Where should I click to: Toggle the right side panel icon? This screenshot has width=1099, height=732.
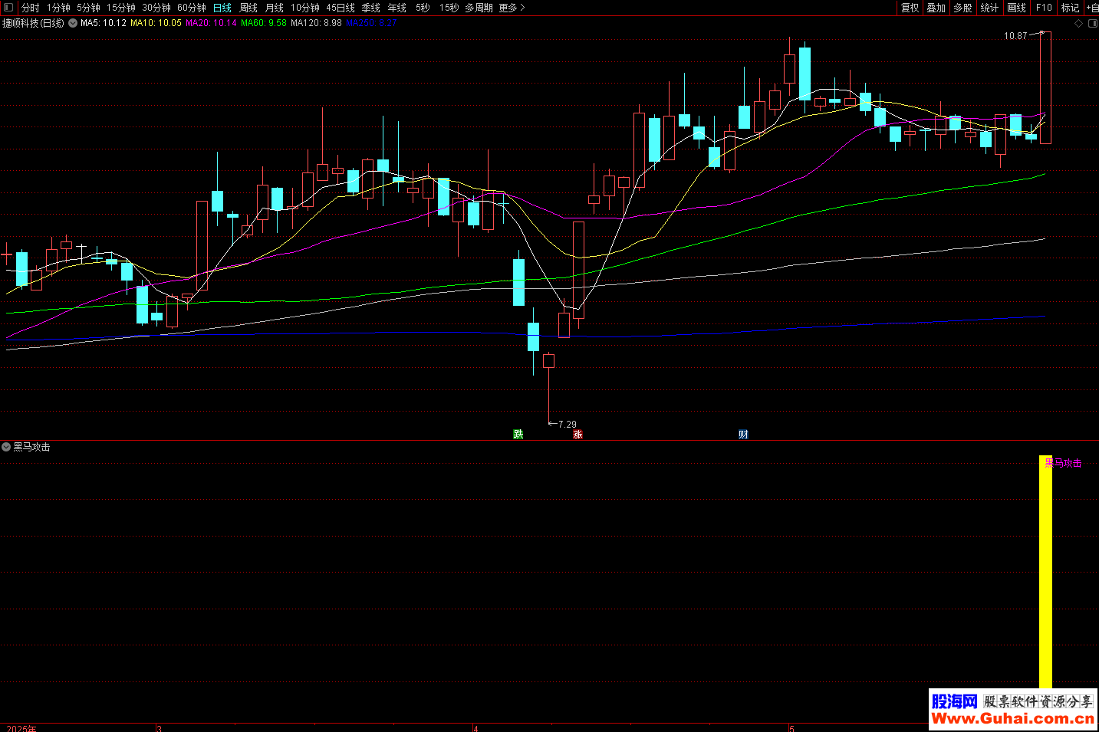[x=1093, y=24]
